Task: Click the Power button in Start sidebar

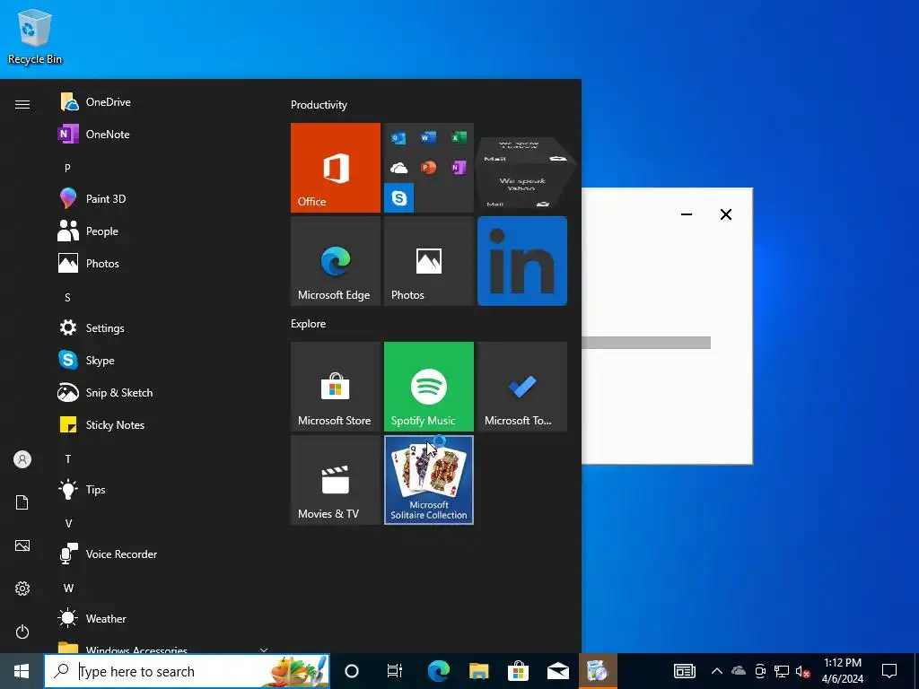Action: tap(22, 632)
